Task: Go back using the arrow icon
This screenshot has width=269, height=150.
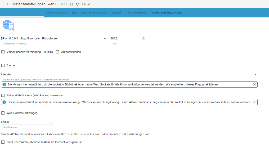Action: coord(8,4)
